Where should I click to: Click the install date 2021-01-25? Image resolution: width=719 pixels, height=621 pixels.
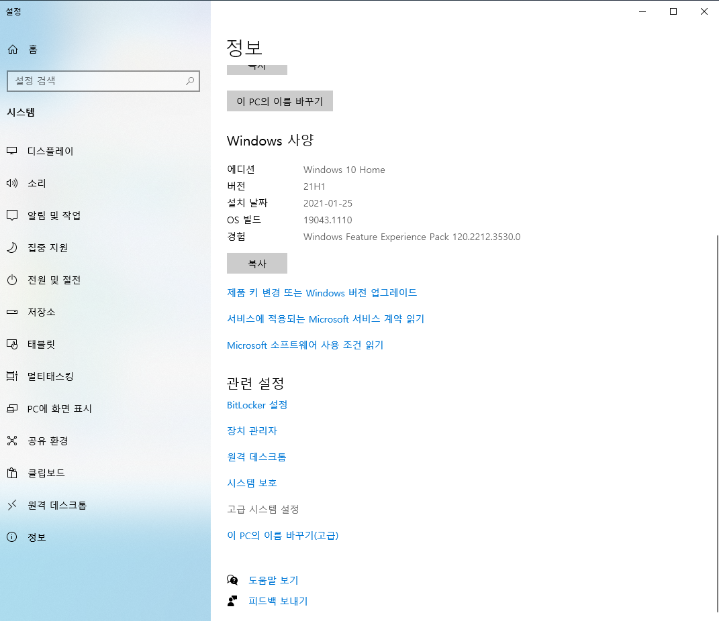(x=328, y=203)
